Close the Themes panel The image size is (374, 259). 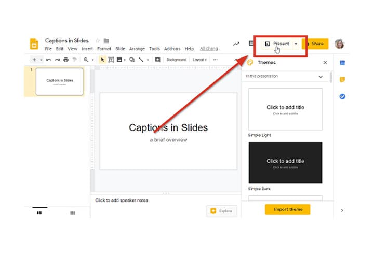point(325,63)
